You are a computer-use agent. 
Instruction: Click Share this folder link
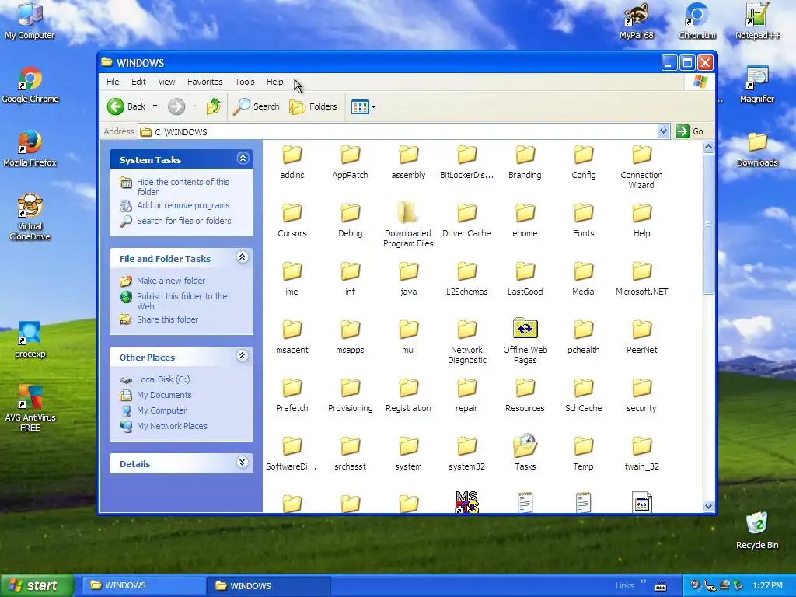(168, 319)
